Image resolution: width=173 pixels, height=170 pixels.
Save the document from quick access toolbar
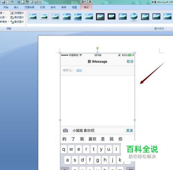tap(3, 2)
